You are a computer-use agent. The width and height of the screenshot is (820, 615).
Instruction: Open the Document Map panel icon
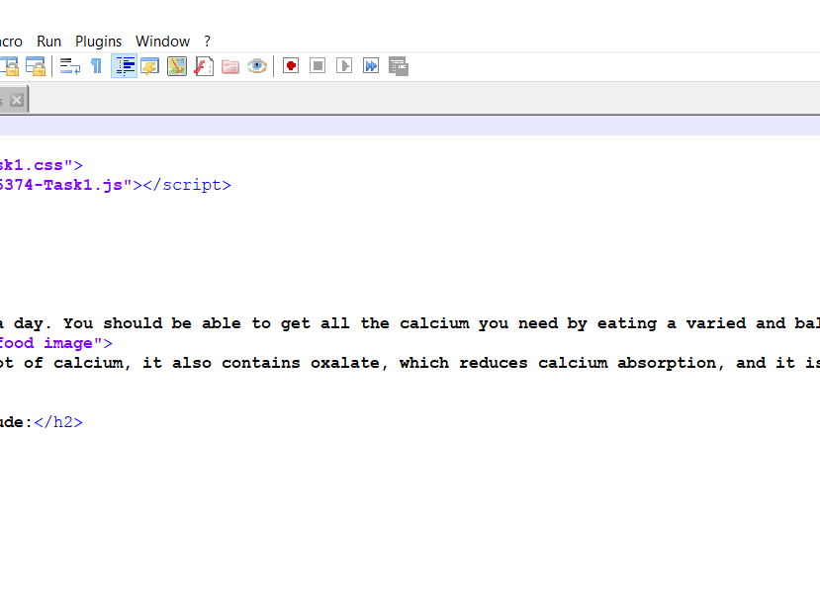point(177,66)
